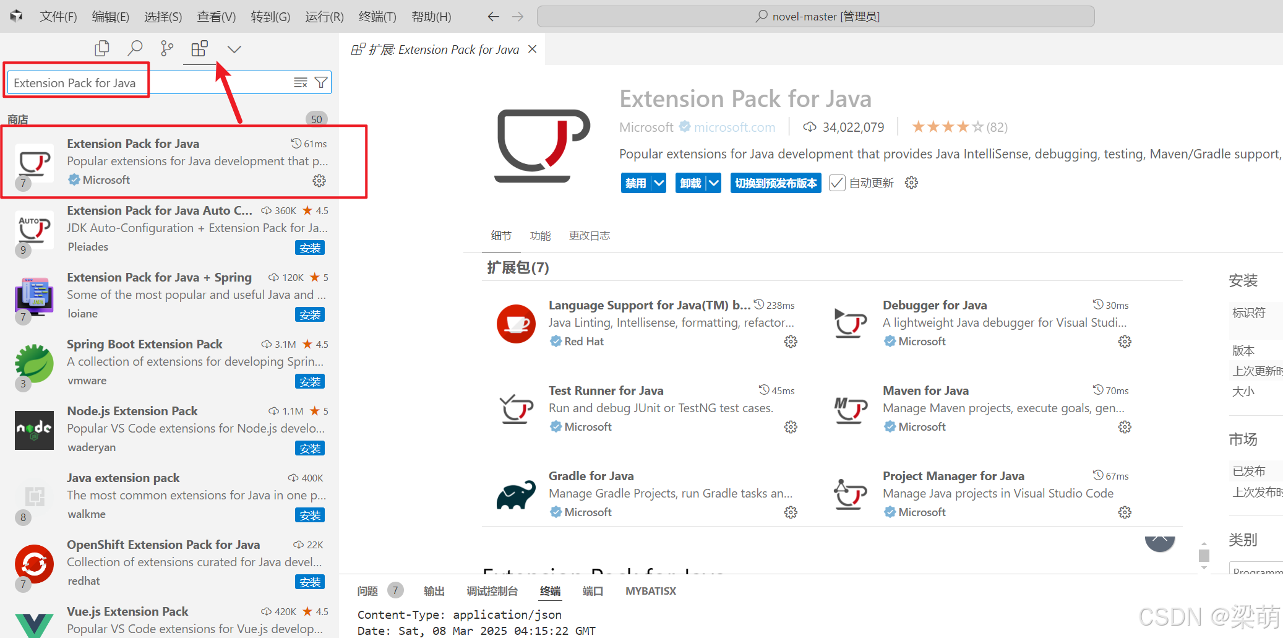Screen dimensions: 1283x638
Task: Open the Source Control view icon
Action: coord(167,48)
